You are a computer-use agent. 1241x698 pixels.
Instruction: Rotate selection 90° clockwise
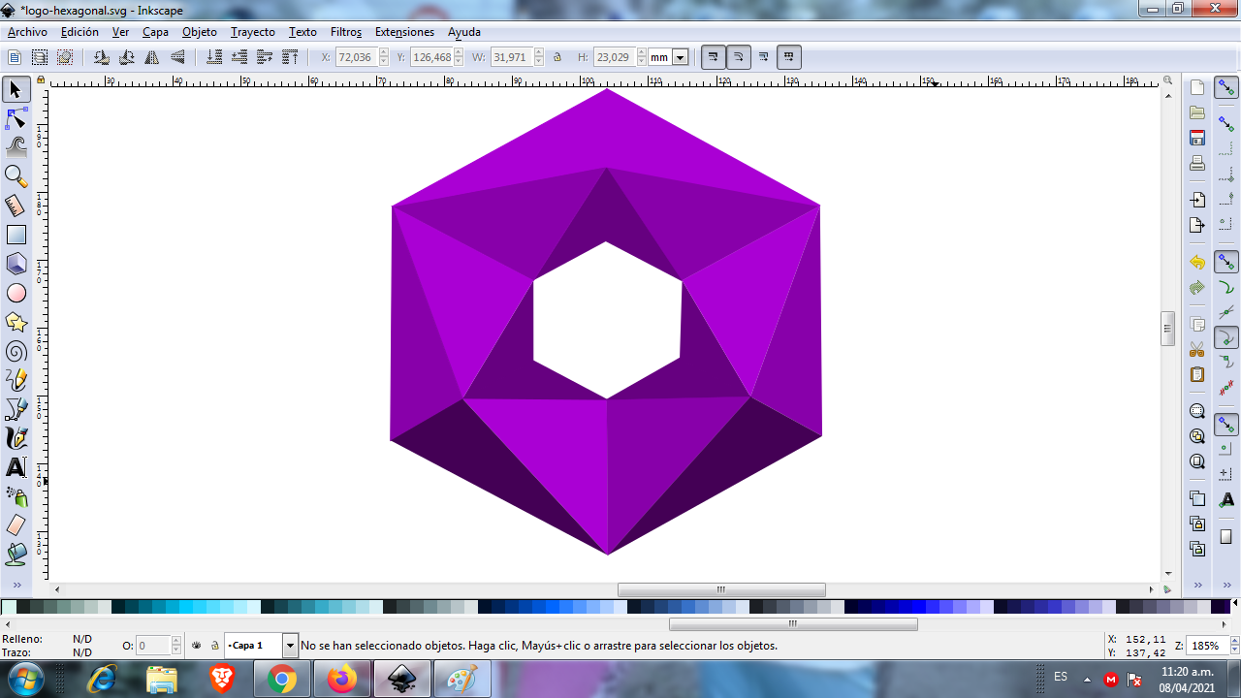click(126, 57)
